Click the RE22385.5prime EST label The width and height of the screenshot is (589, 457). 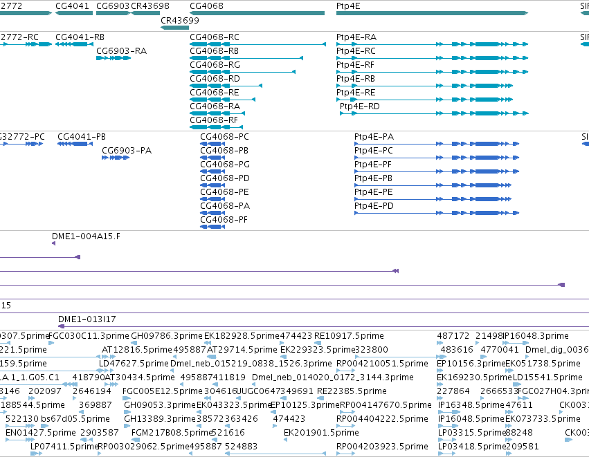tap(352, 391)
